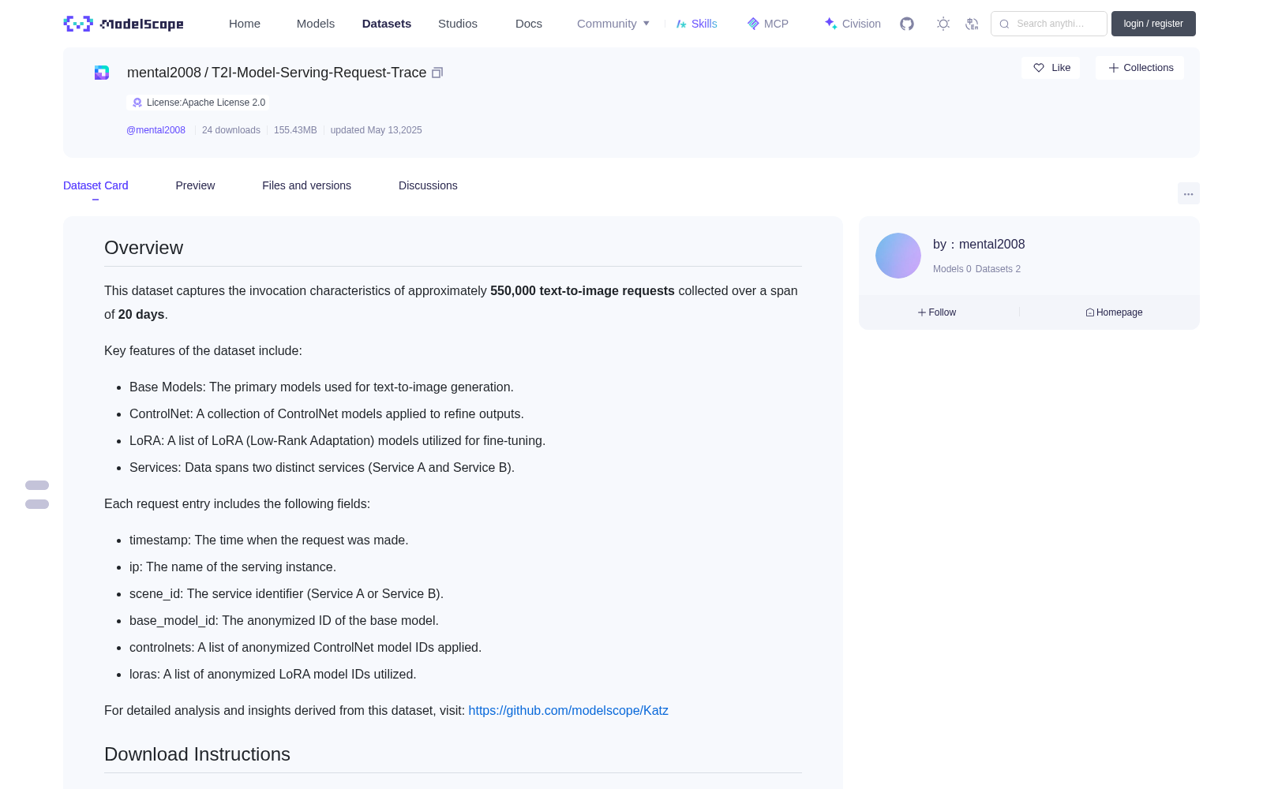Click the 'controlnets' field bullet line
1263x789 pixels.
(305, 648)
